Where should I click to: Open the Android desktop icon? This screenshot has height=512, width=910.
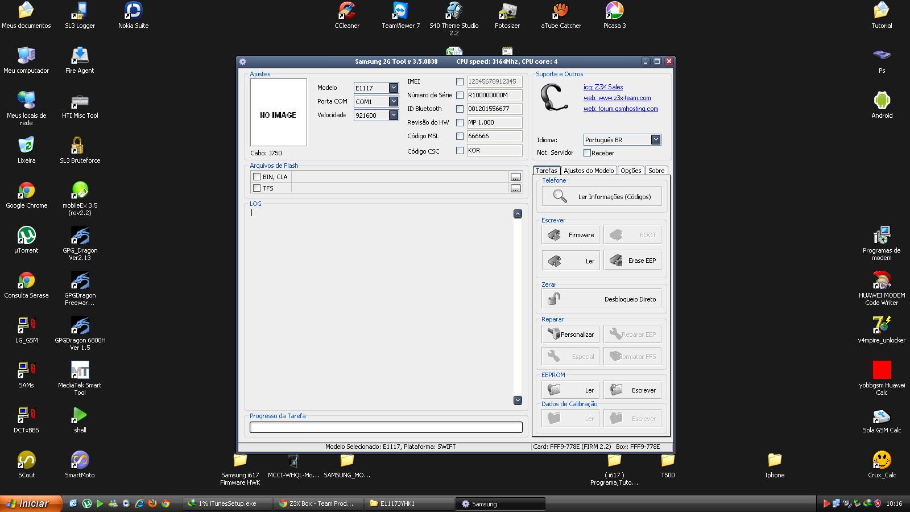(882, 105)
